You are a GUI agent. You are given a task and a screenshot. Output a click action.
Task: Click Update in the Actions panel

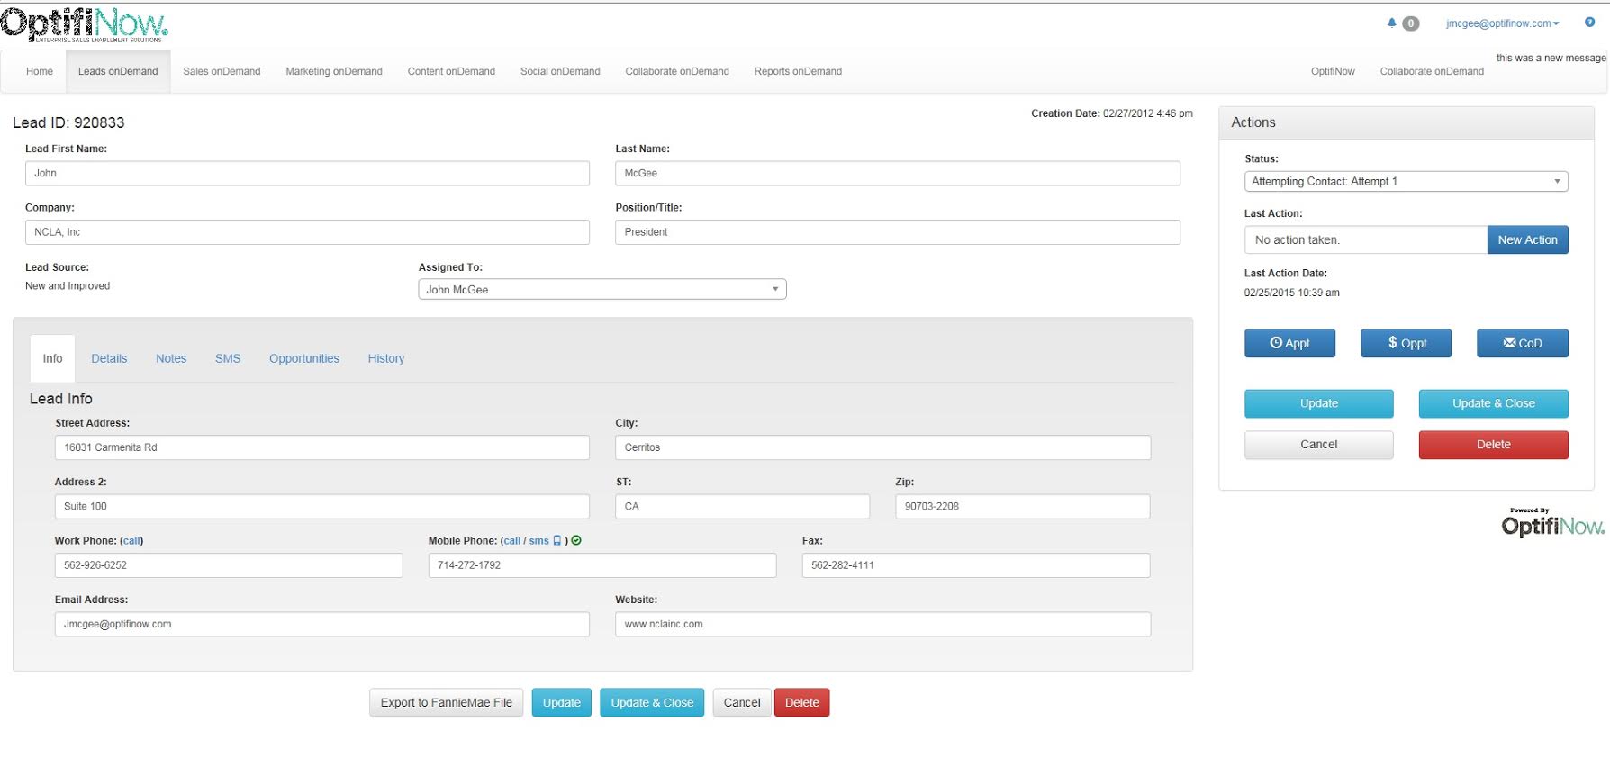[x=1319, y=403]
